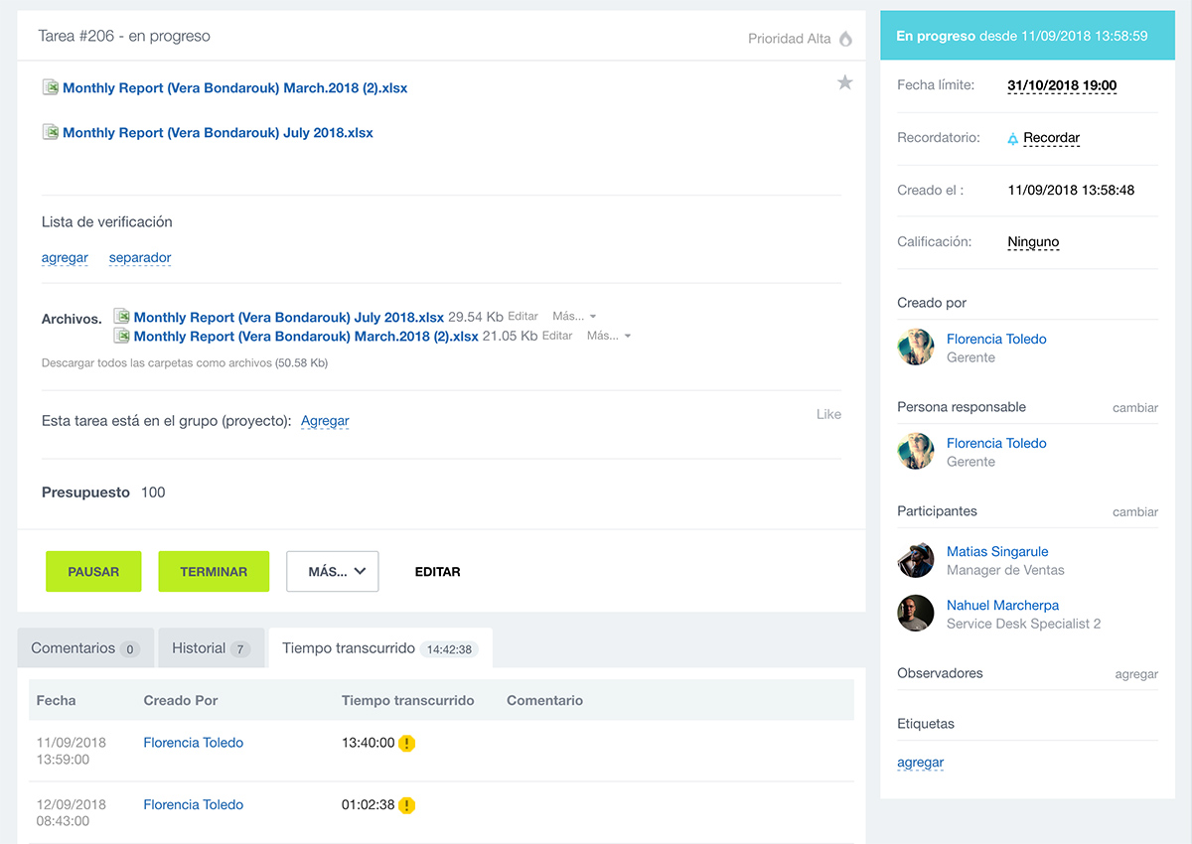This screenshot has height=844, width=1192.
Task: Change the Persona responsable
Action: click(1134, 408)
